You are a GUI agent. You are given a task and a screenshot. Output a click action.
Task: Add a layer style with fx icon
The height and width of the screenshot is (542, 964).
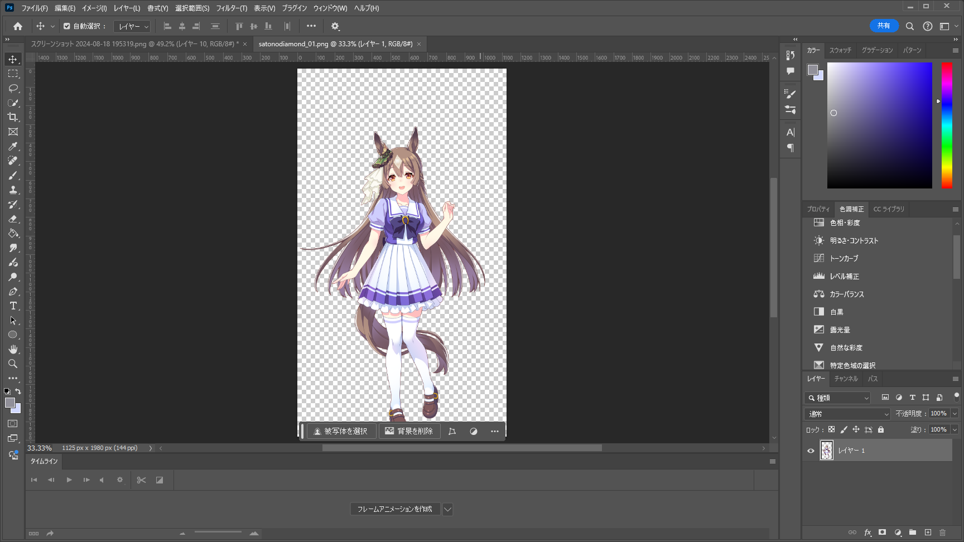(867, 533)
